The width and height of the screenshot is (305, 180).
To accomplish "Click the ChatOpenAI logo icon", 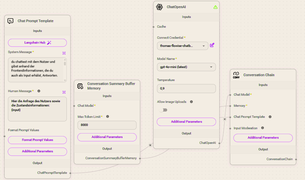I will click(x=159, y=7).
